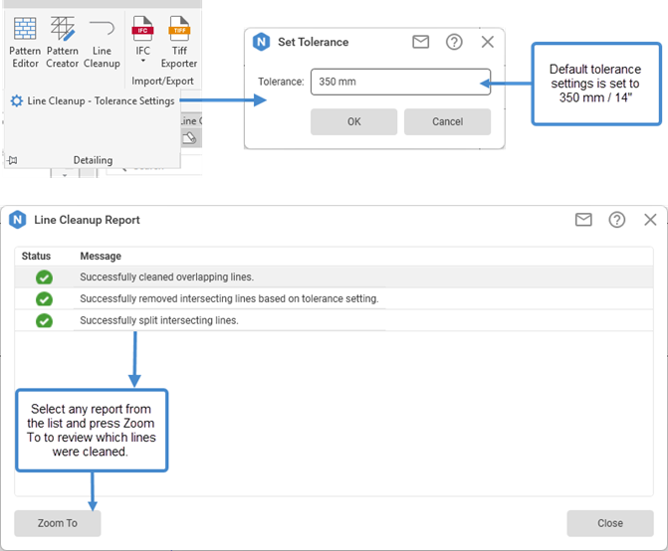The image size is (668, 551).
Task: Click the Tolerance input field
Action: point(400,82)
